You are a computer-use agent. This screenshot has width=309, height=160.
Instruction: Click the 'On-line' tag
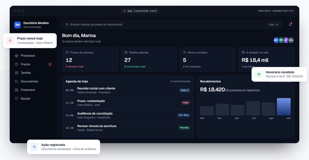click(183, 115)
